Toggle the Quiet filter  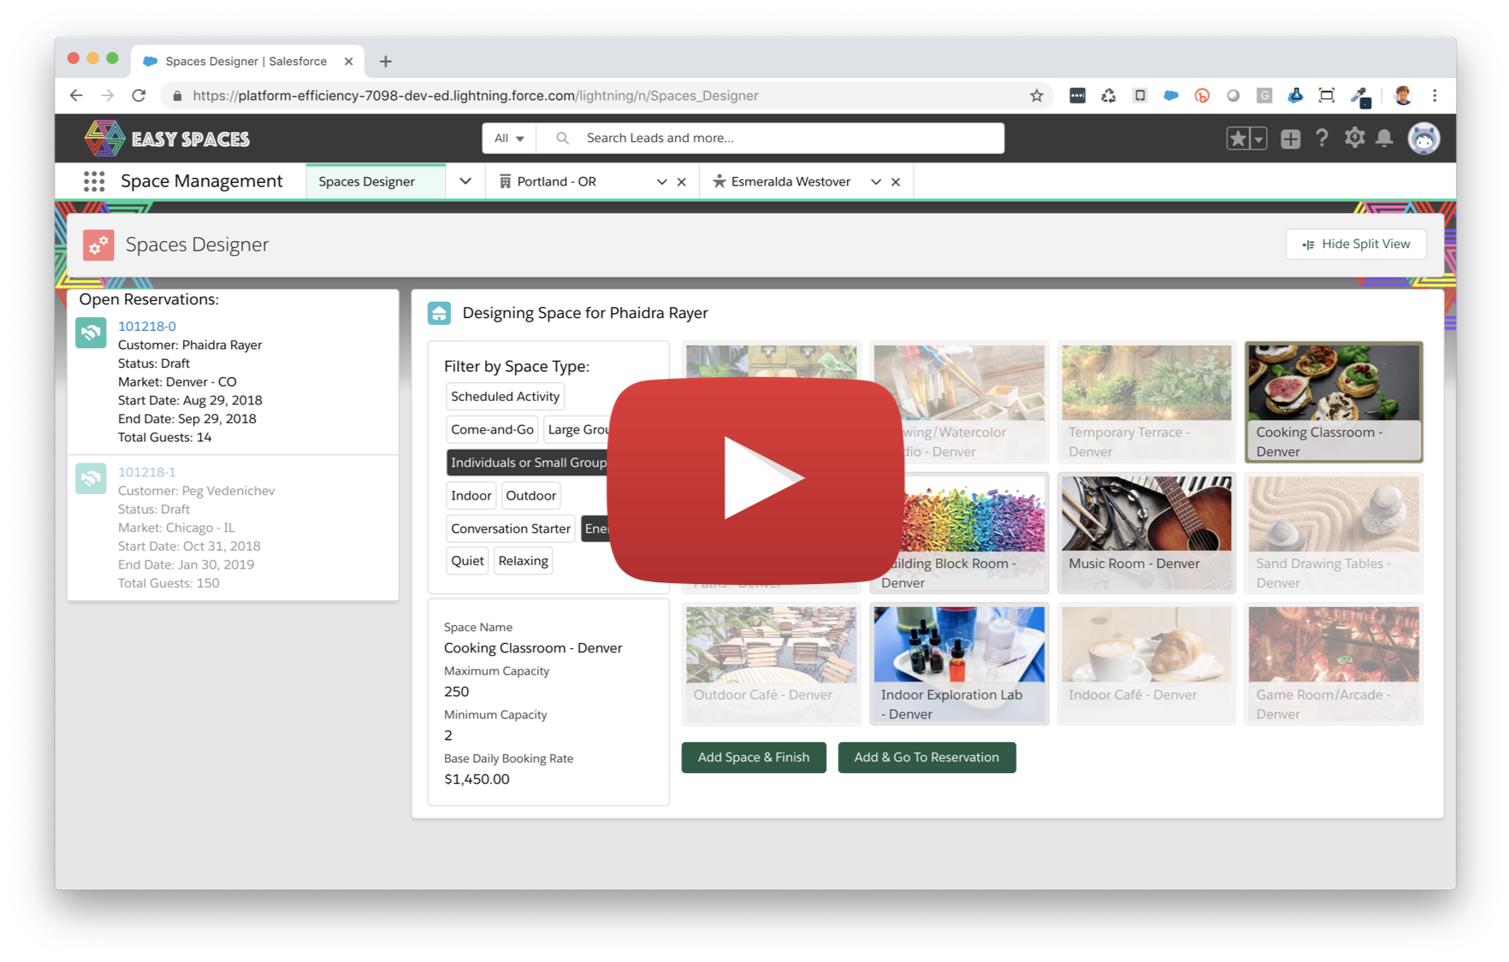point(467,561)
